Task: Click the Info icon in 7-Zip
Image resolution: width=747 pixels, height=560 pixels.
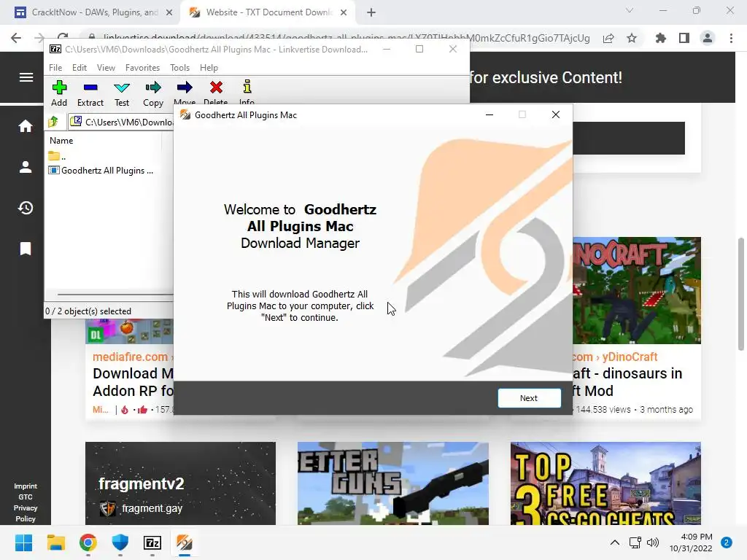Action: (x=247, y=87)
